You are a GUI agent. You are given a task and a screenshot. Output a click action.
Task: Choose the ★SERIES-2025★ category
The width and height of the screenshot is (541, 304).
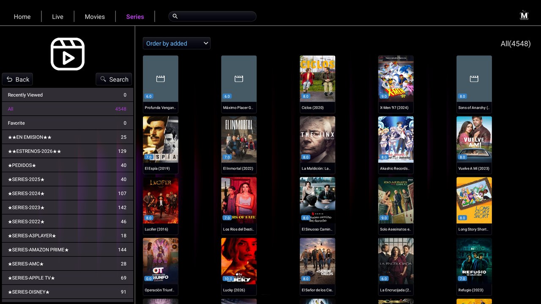68,179
